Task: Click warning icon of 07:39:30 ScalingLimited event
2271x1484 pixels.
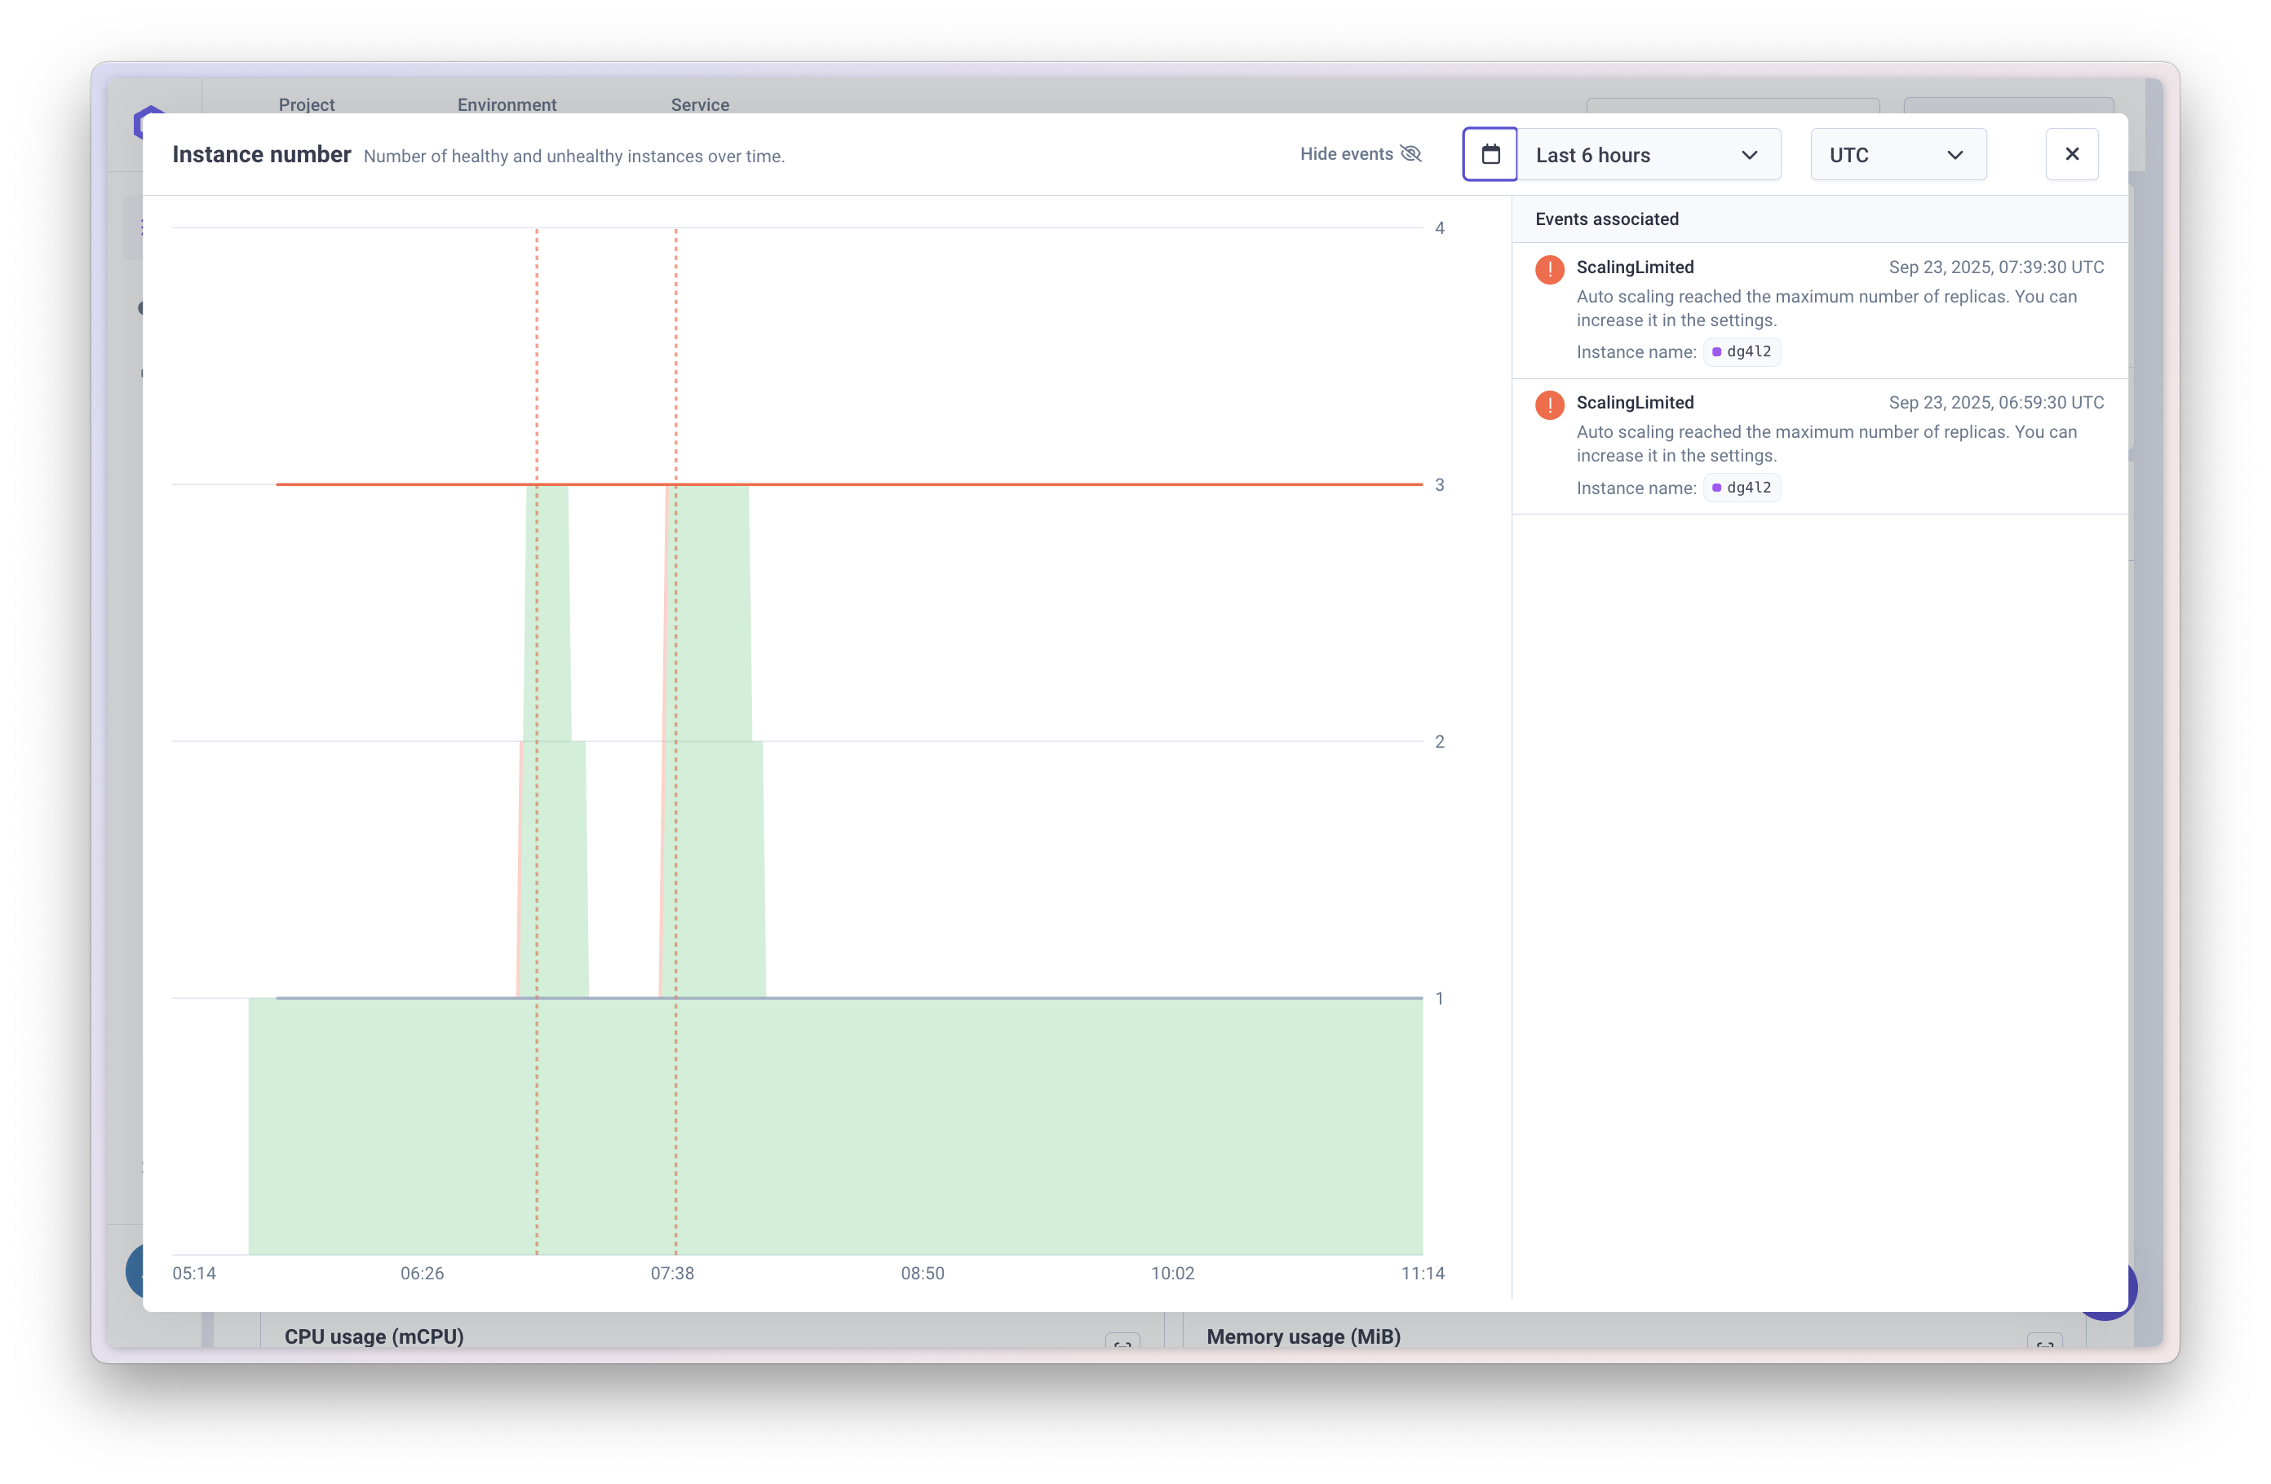Action: 1549,270
